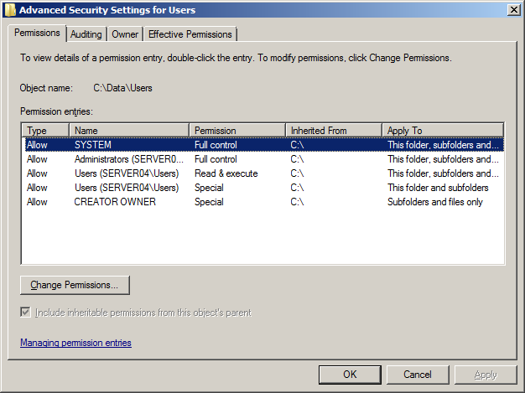
Task: Sort by Inherited From column header
Action: point(333,131)
